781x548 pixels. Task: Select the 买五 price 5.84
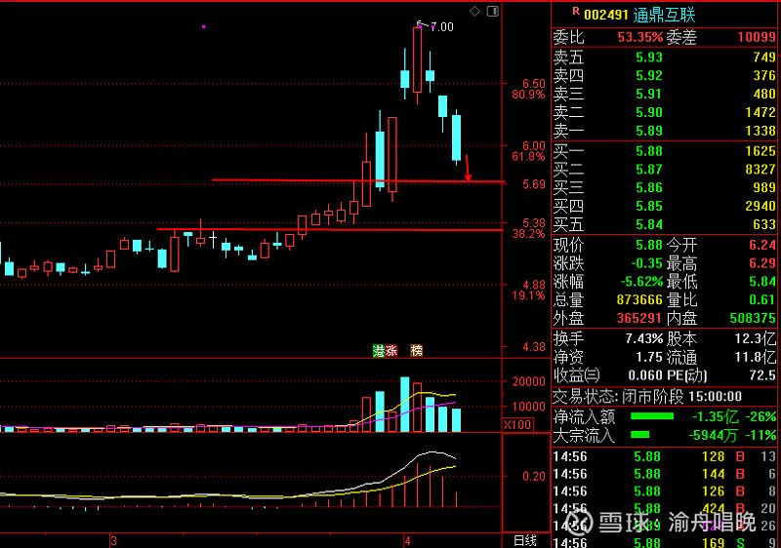tap(649, 225)
